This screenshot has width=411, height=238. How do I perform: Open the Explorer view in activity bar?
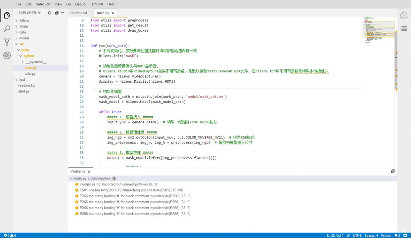[7, 16]
